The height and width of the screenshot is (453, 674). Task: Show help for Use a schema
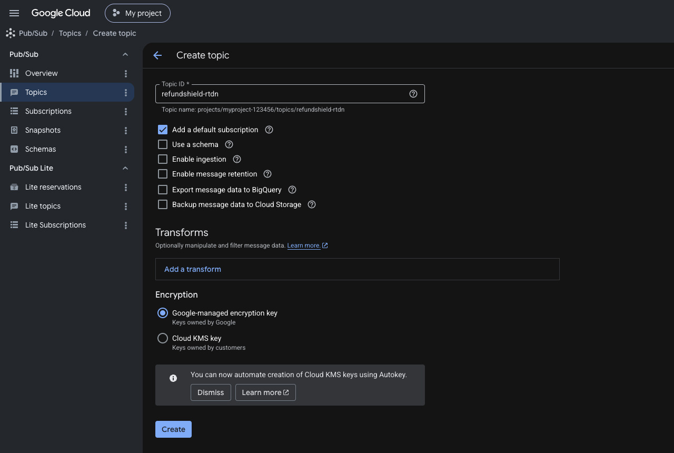point(229,144)
